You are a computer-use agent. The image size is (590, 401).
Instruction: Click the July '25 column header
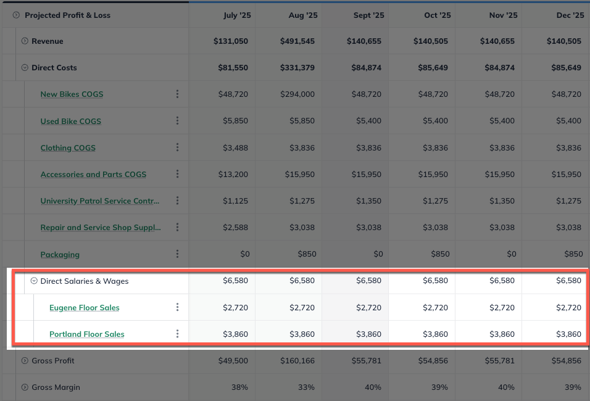point(237,15)
